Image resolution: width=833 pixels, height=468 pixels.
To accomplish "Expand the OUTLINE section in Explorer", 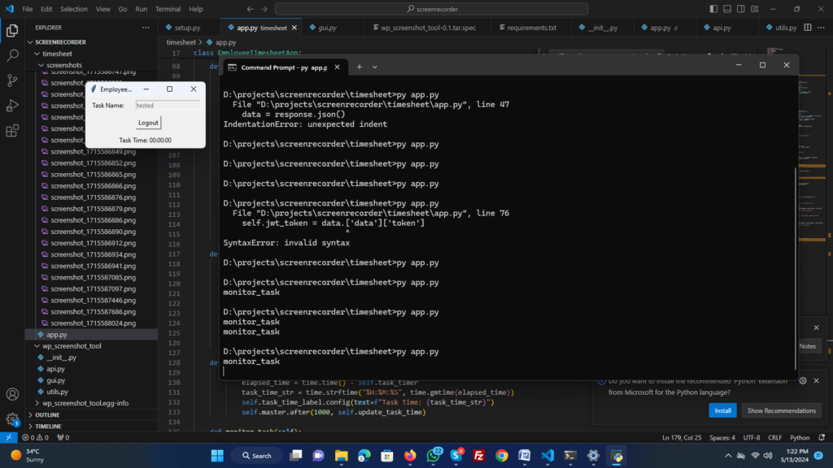I will point(47,414).
